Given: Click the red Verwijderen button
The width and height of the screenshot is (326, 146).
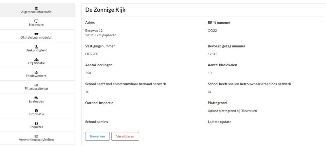Looking at the screenshot, I should pos(125,136).
